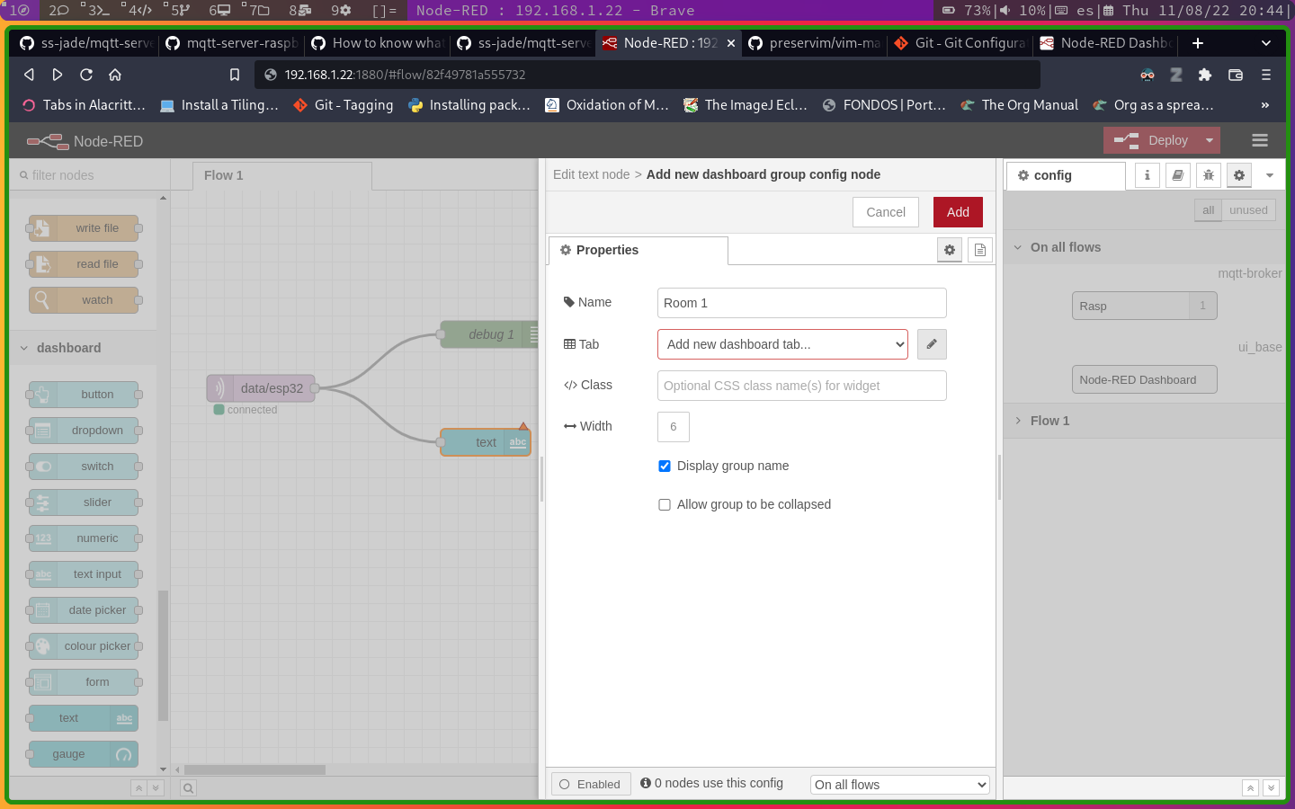The width and height of the screenshot is (1295, 809).
Task: Click Edit text node breadcrumb
Action: click(591, 174)
